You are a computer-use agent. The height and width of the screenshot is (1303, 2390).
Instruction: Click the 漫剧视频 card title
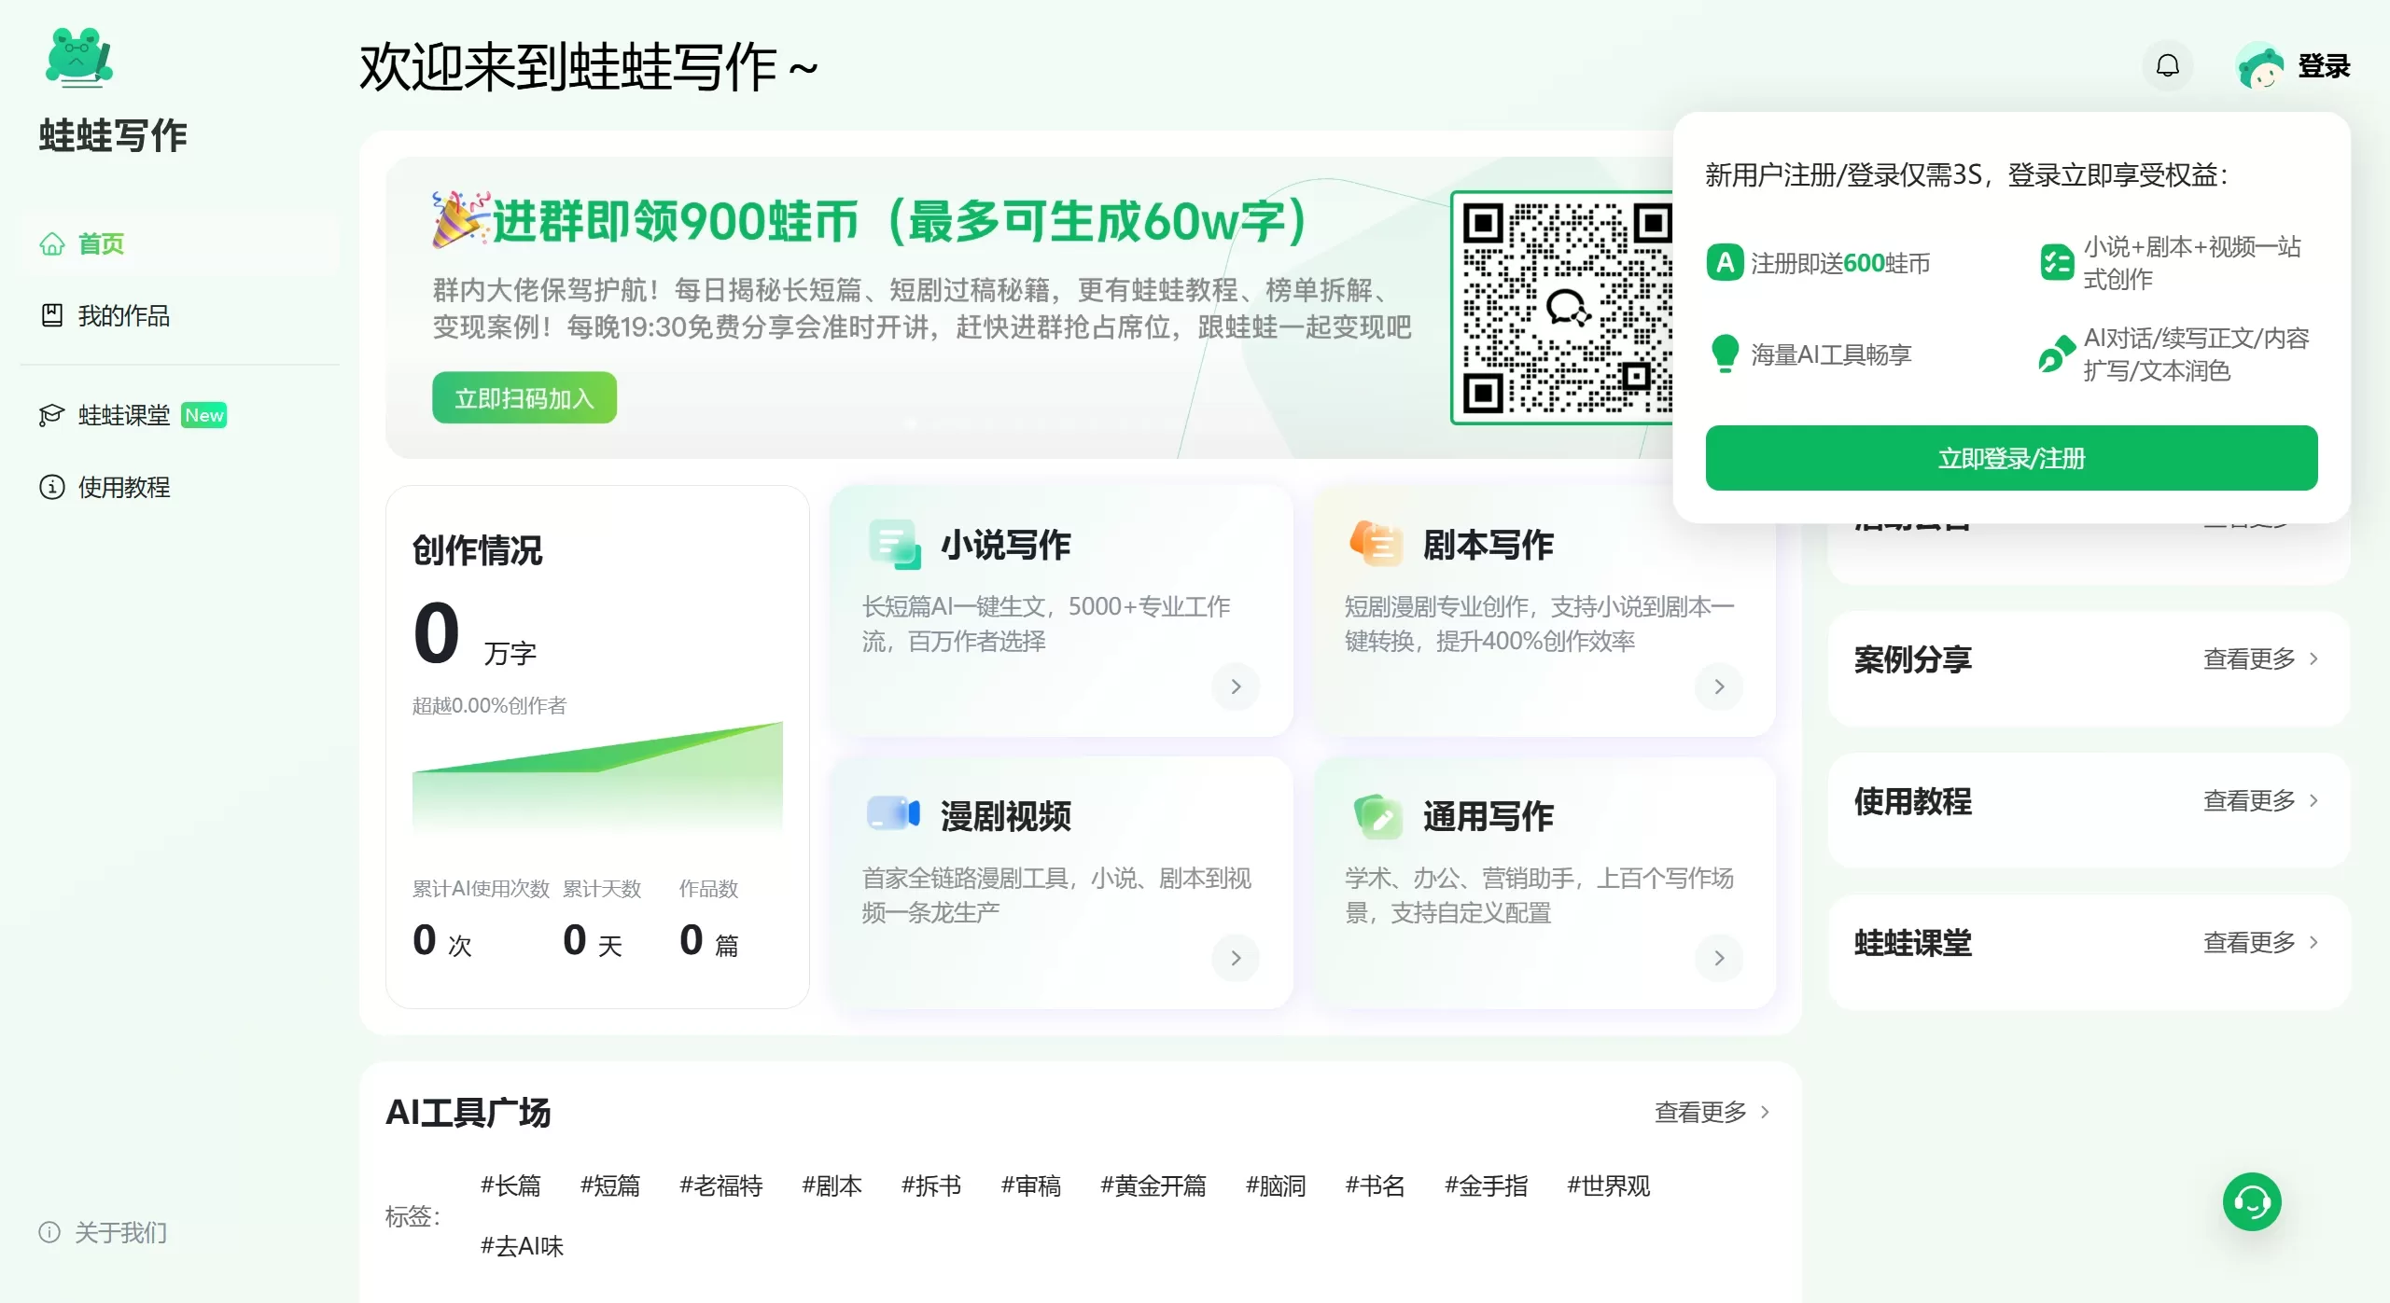click(1005, 816)
